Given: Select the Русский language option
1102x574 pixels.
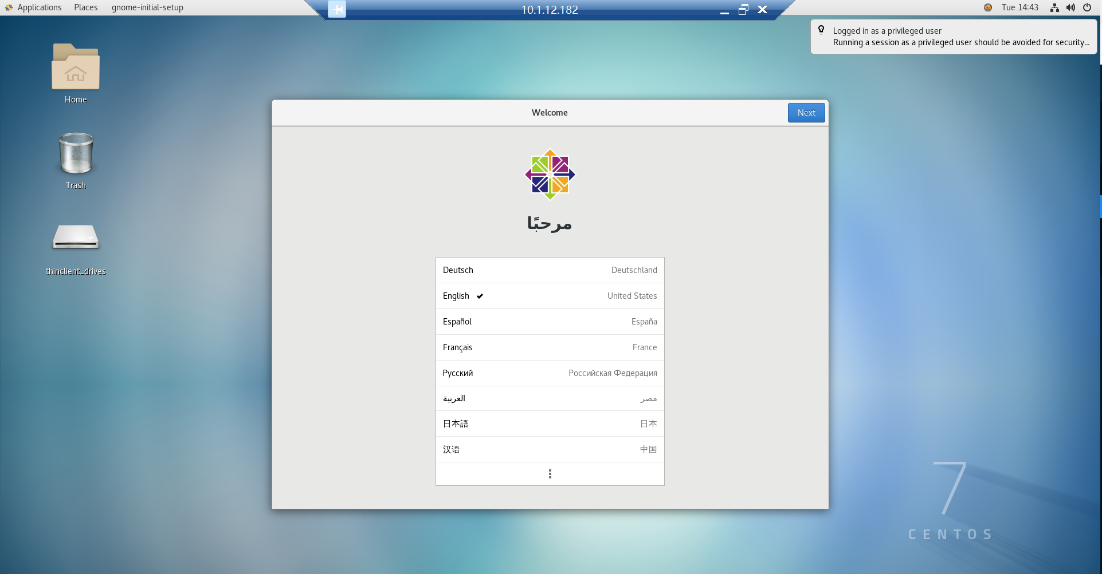Looking at the screenshot, I should point(549,373).
